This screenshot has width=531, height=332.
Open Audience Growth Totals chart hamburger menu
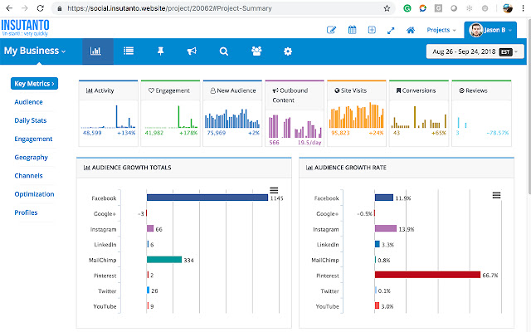tap(274, 190)
